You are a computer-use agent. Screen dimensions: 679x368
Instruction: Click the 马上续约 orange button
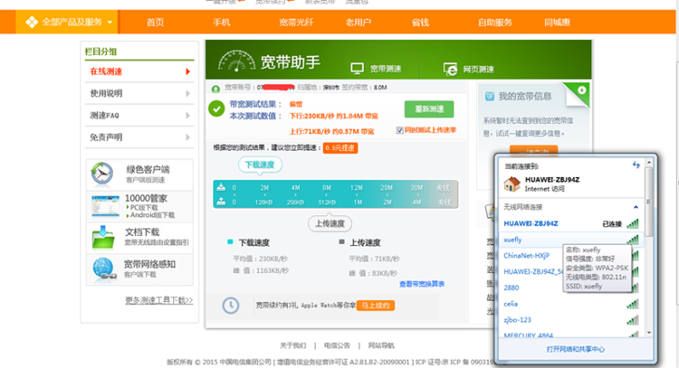click(x=375, y=306)
